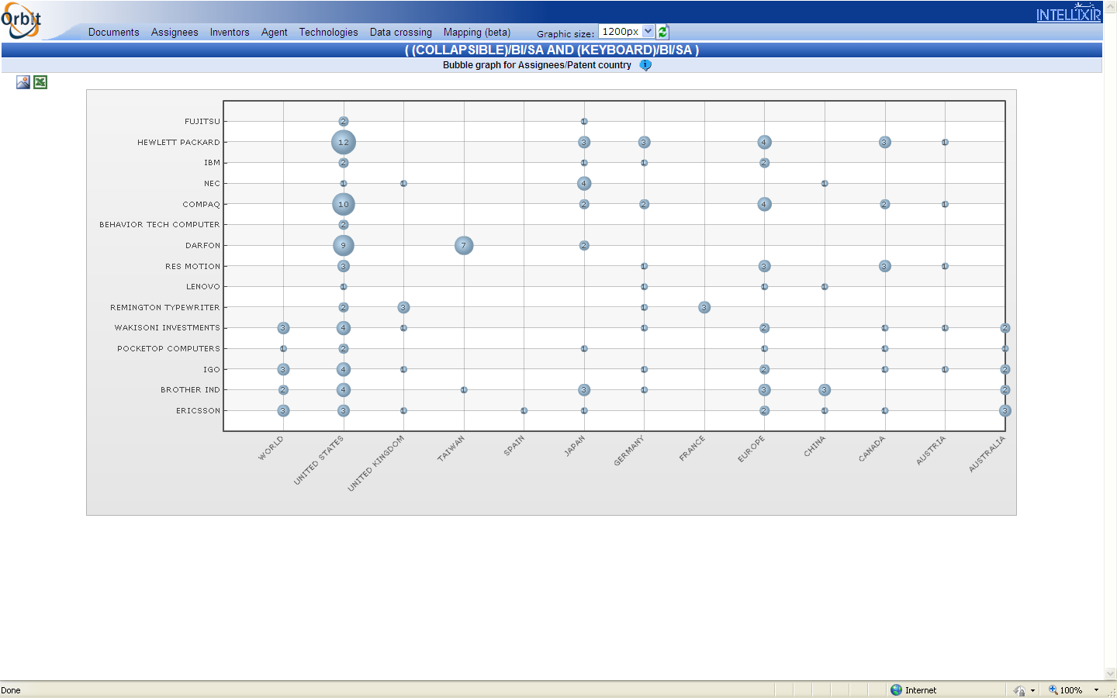The image size is (1117, 698).
Task: Click the Internet zone status bar indicator
Action: pos(913,690)
